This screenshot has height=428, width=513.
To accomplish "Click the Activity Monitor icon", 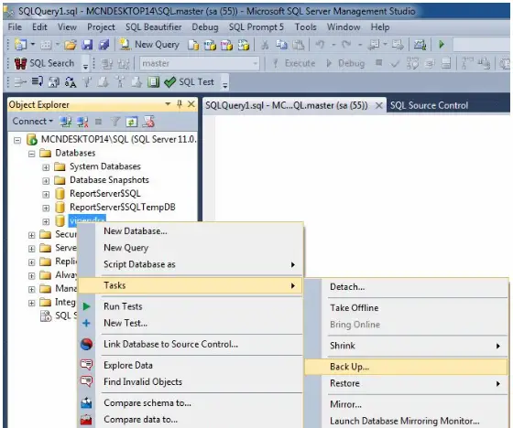I will tap(420, 45).
